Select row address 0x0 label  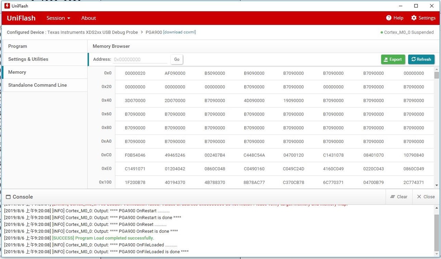click(x=108, y=73)
